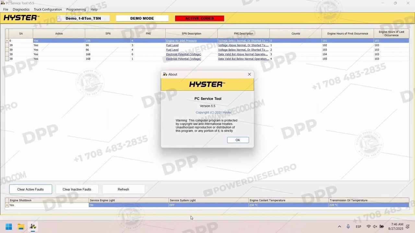This screenshot has height=233, width=415.
Task: Click the Demo_1-8Ton_TSN truck name field
Action: (x=83, y=18)
